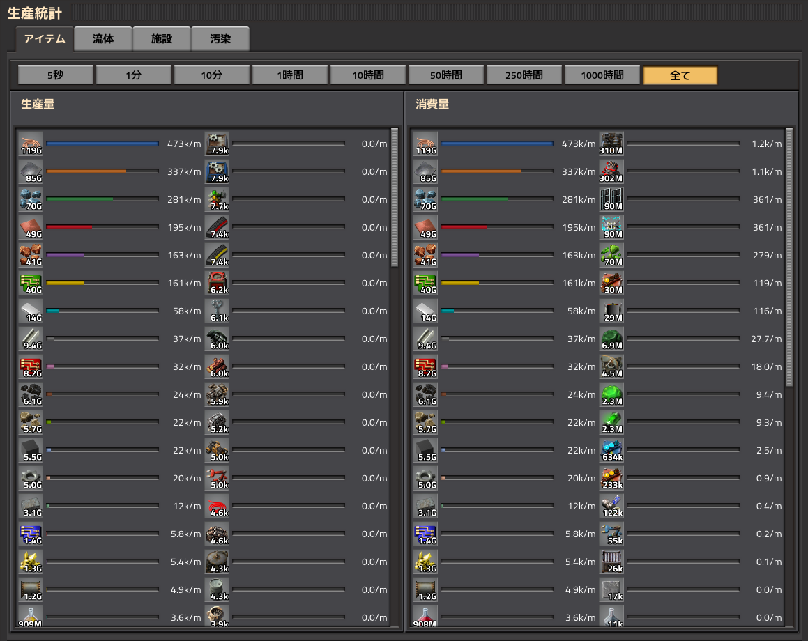Select the 全て time range button

pyautogui.click(x=680, y=75)
